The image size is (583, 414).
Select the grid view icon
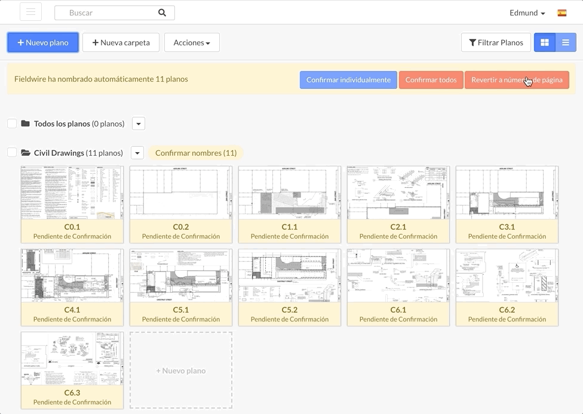pos(544,42)
